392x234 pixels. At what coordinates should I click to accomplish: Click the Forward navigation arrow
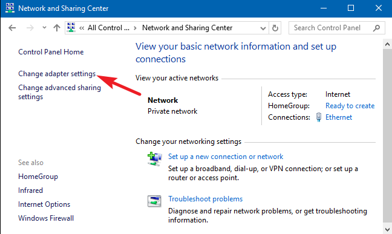[30, 28]
